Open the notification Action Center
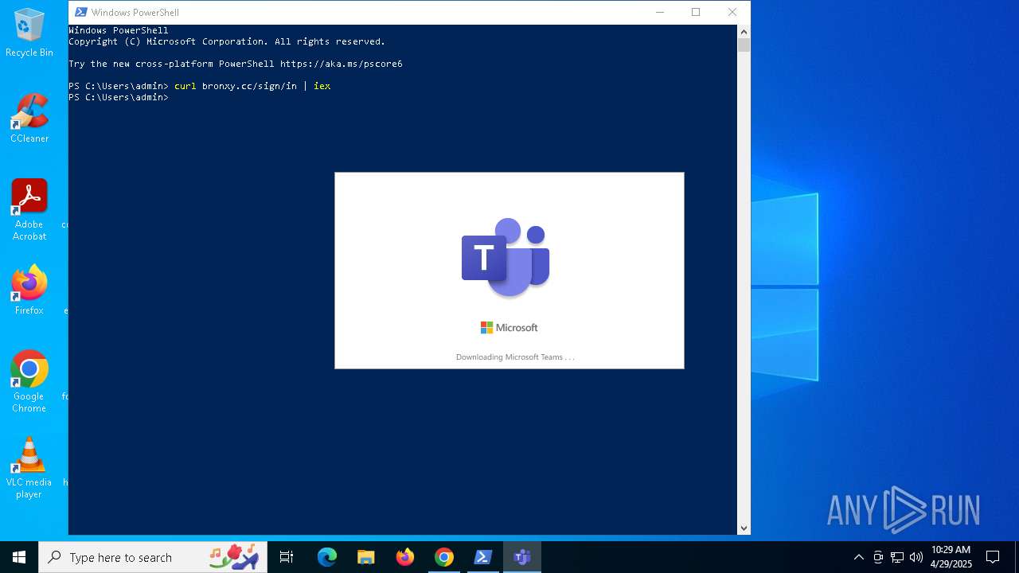The width and height of the screenshot is (1019, 573). pyautogui.click(x=993, y=557)
